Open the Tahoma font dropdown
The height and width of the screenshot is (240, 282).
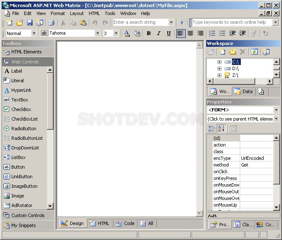point(97,33)
